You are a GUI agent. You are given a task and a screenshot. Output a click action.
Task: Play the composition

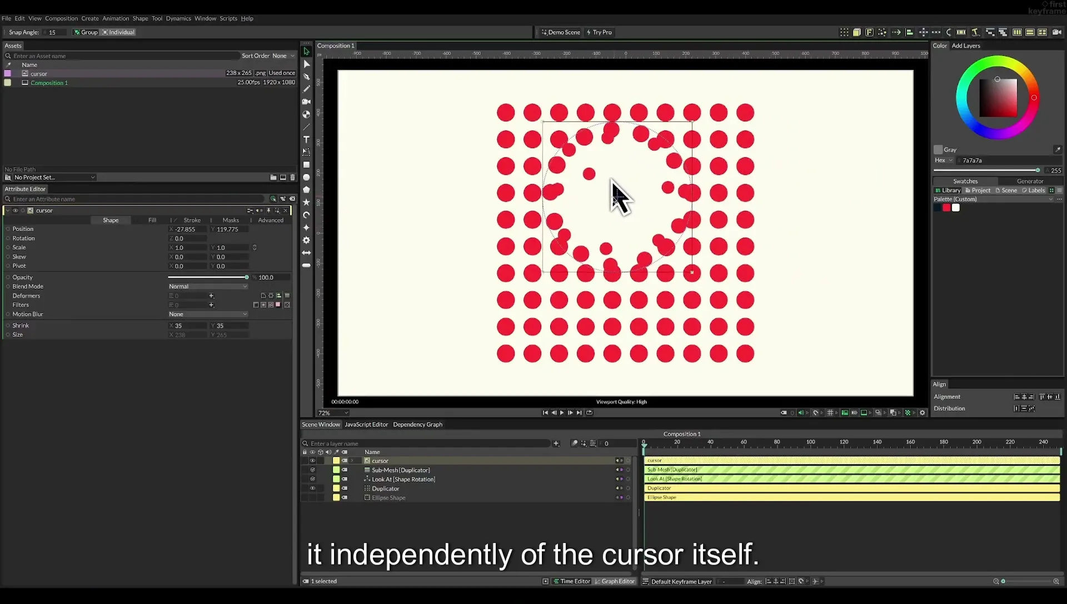(562, 412)
